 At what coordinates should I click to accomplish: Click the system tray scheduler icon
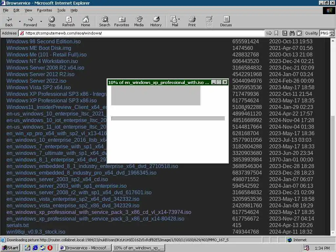click(306, 248)
